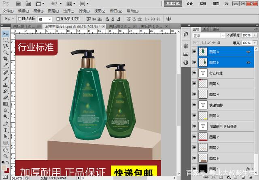Image resolution: width=259 pixels, height=180 pixels.
Task: Select the Path Selection tool
Action: tap(6, 136)
